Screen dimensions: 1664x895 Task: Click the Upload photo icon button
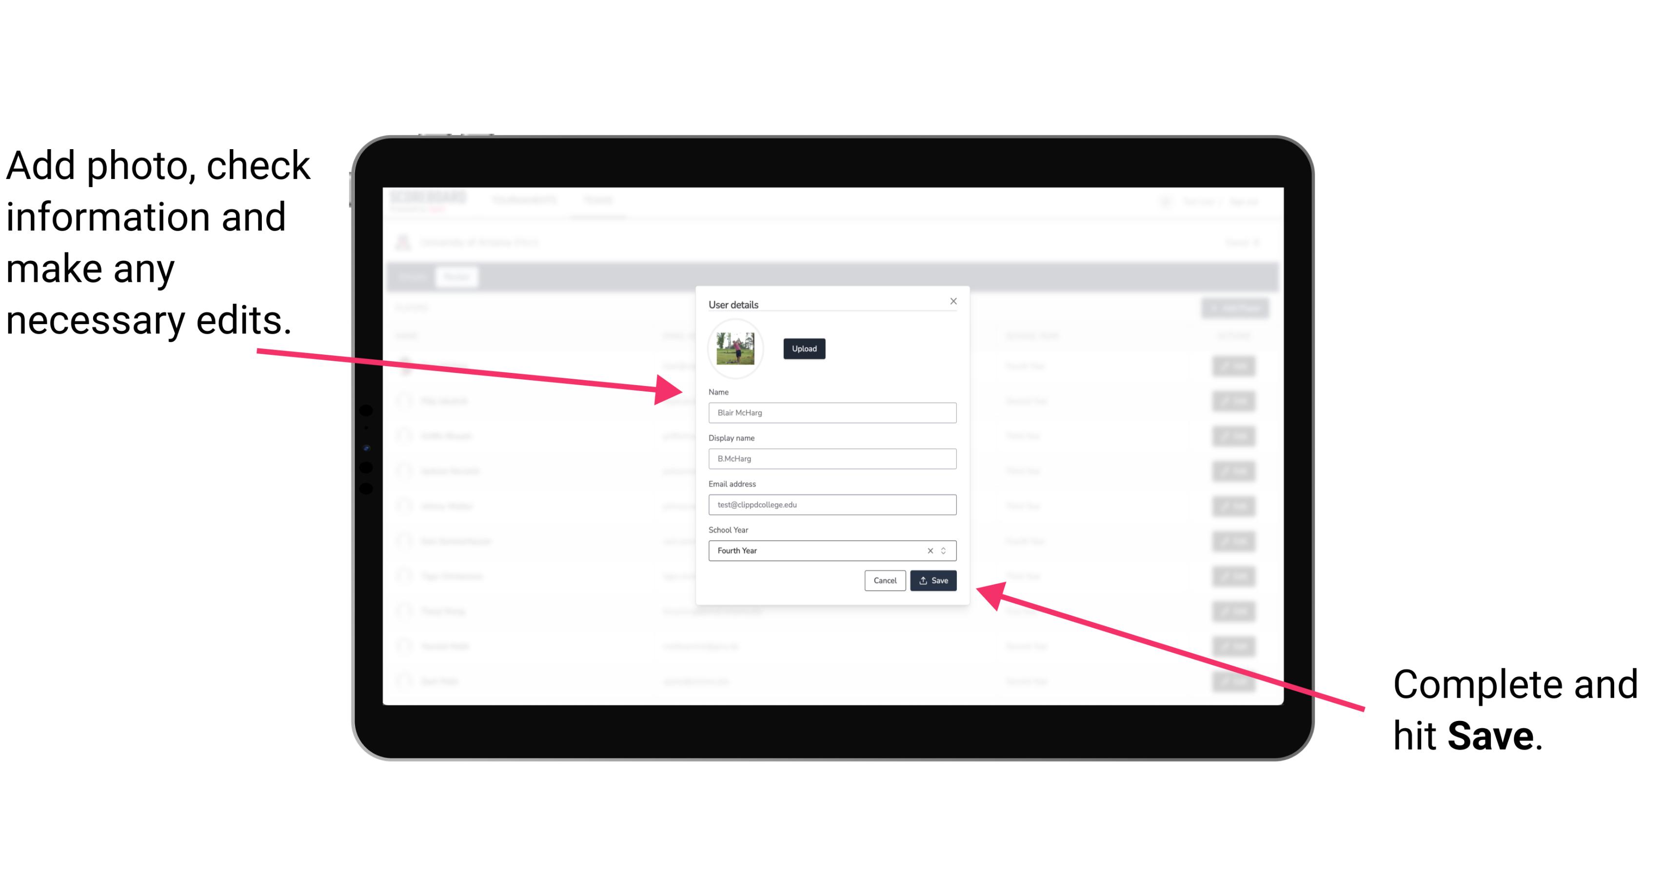(803, 349)
